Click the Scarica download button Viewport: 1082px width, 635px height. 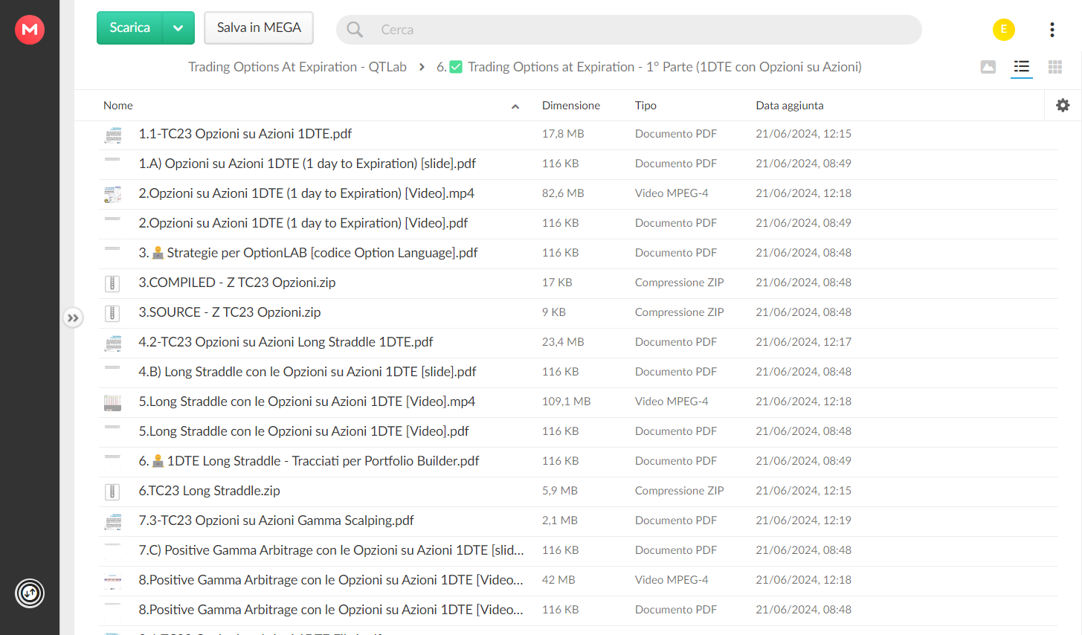(x=130, y=28)
